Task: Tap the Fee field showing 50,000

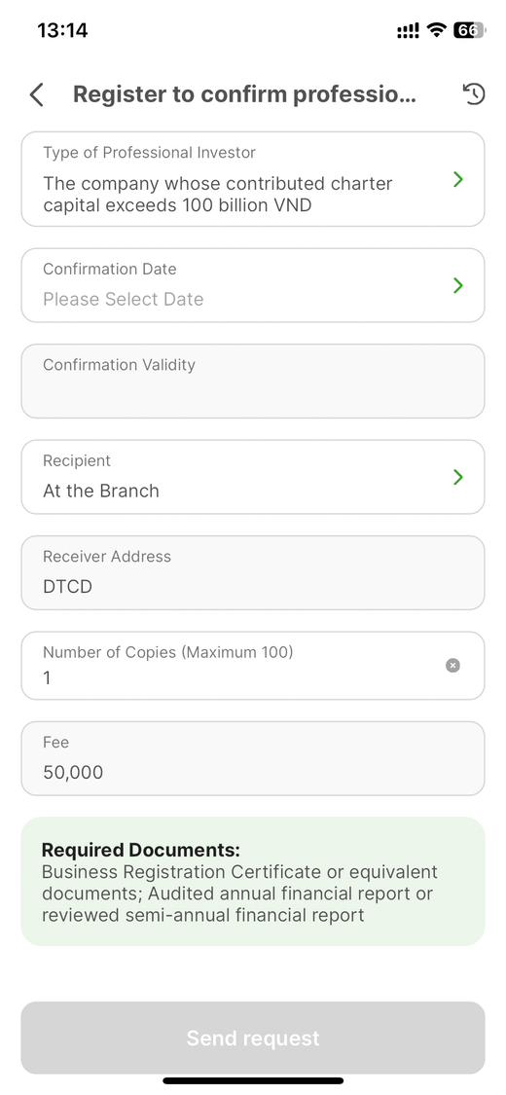Action: coord(253,758)
